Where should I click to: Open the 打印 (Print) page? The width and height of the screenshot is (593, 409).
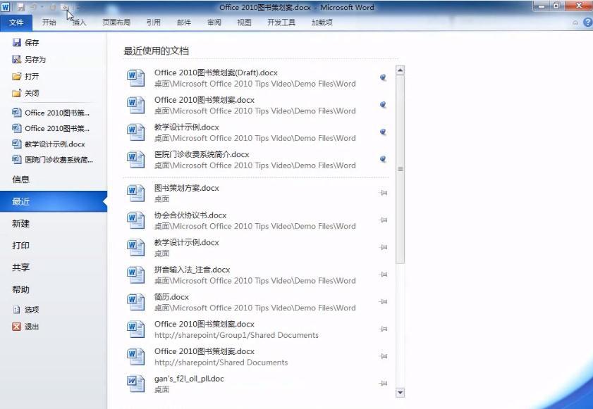54,246
